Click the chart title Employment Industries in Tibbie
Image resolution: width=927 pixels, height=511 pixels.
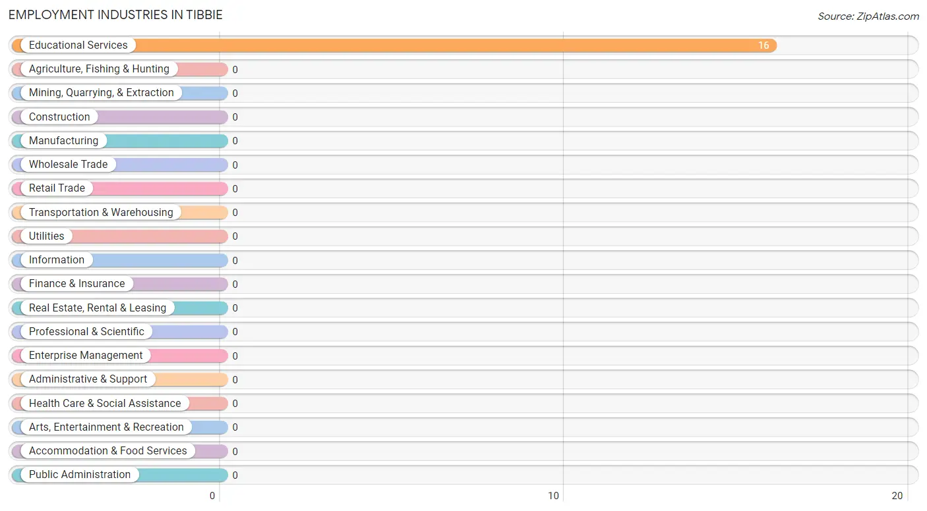tap(115, 14)
